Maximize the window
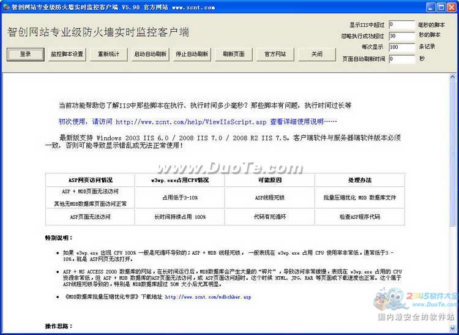The width and height of the screenshot is (459, 335). 441,7
